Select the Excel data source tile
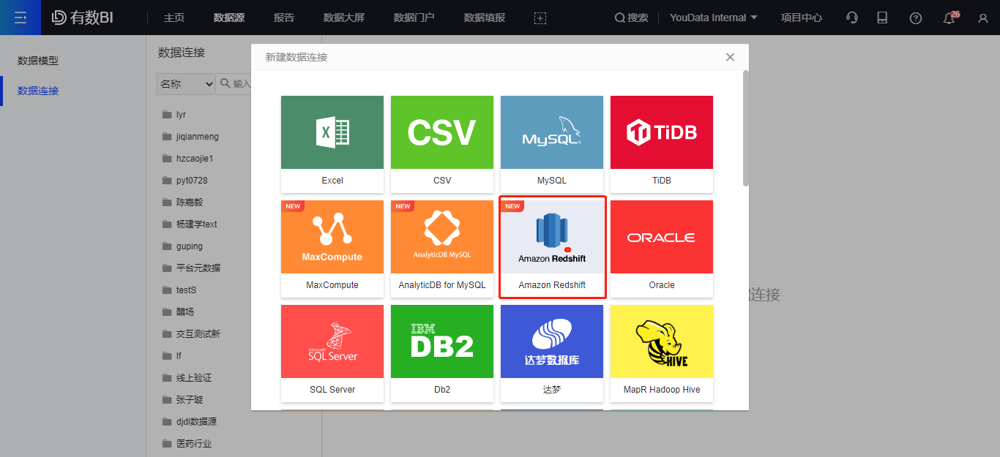The image size is (1000, 457). pyautogui.click(x=332, y=144)
